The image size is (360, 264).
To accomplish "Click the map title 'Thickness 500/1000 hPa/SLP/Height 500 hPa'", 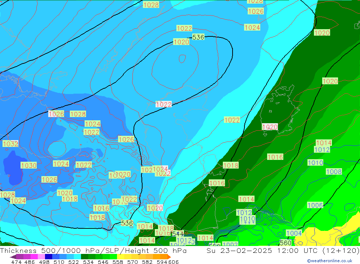I will click(x=93, y=250).
